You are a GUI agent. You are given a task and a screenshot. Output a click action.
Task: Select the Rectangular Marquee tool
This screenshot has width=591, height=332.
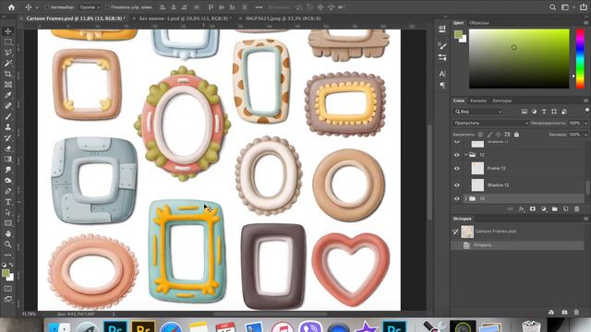coord(8,41)
